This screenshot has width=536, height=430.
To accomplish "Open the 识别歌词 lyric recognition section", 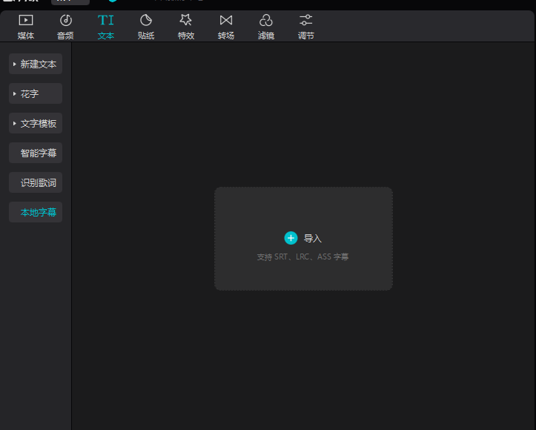I will [38, 183].
